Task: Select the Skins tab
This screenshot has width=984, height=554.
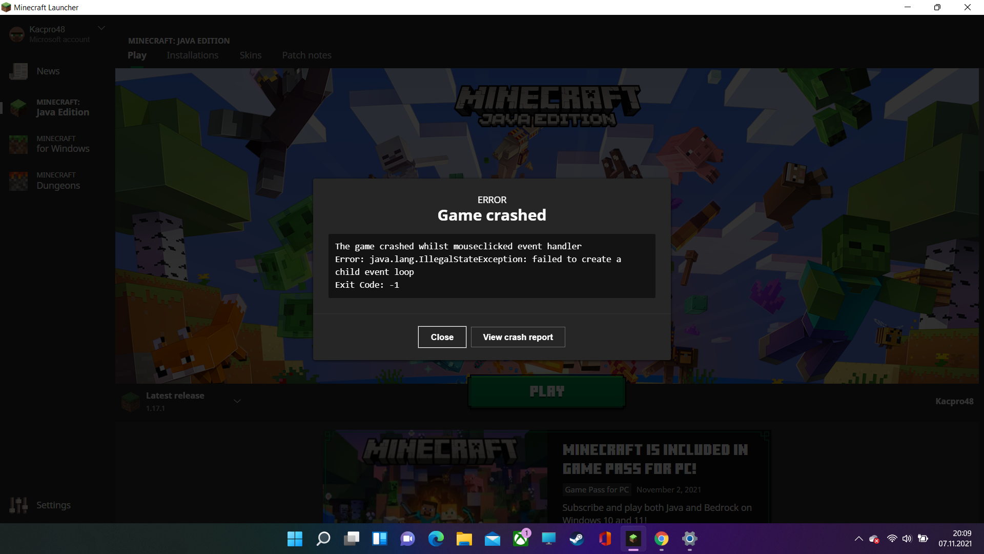Action: coord(250,55)
